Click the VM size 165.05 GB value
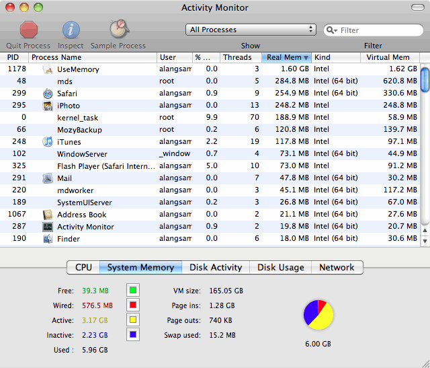 coord(226,291)
